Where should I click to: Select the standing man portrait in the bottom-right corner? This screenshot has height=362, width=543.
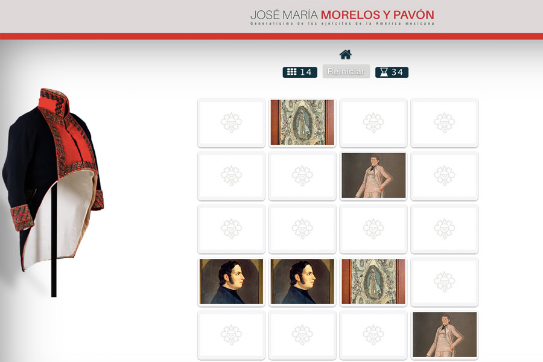(444, 335)
